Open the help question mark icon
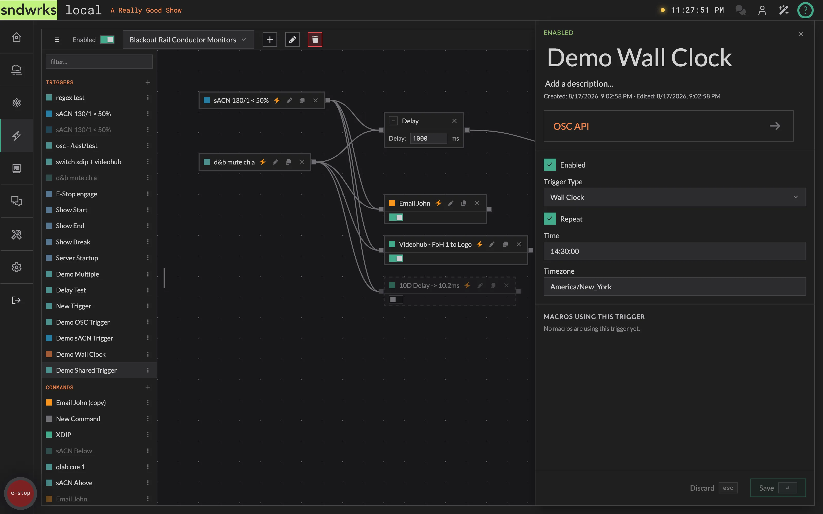 [805, 10]
